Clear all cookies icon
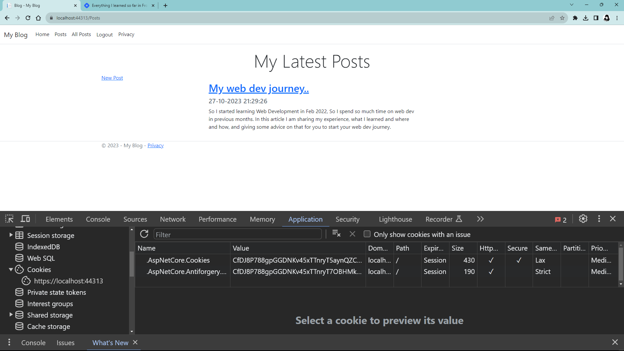624x351 pixels. tap(336, 234)
